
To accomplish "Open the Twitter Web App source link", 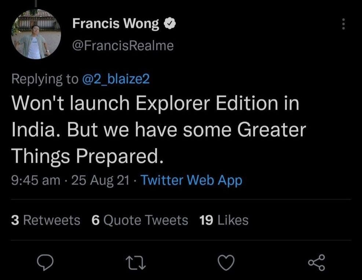I will [x=191, y=180].
